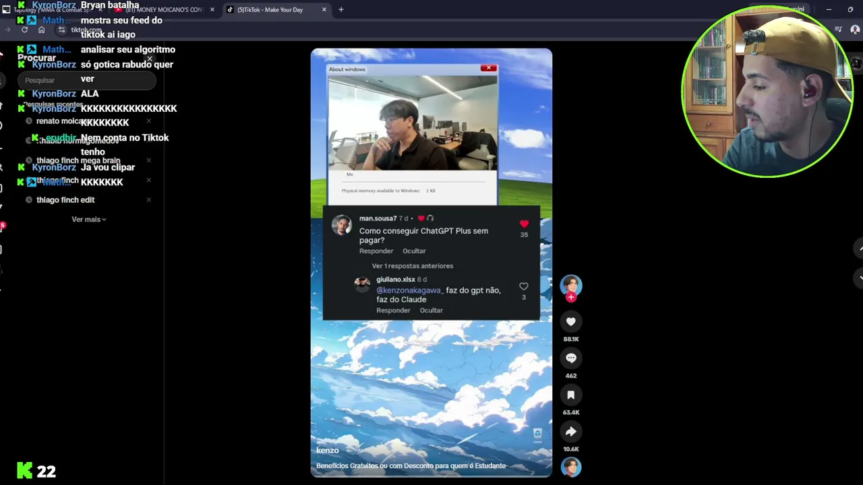
Task: Go to the browser home page
Action: pos(41,30)
